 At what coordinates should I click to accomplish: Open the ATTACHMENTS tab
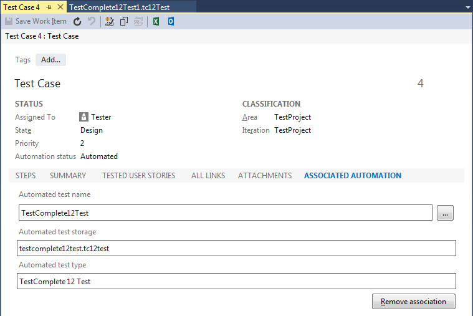[265, 176]
